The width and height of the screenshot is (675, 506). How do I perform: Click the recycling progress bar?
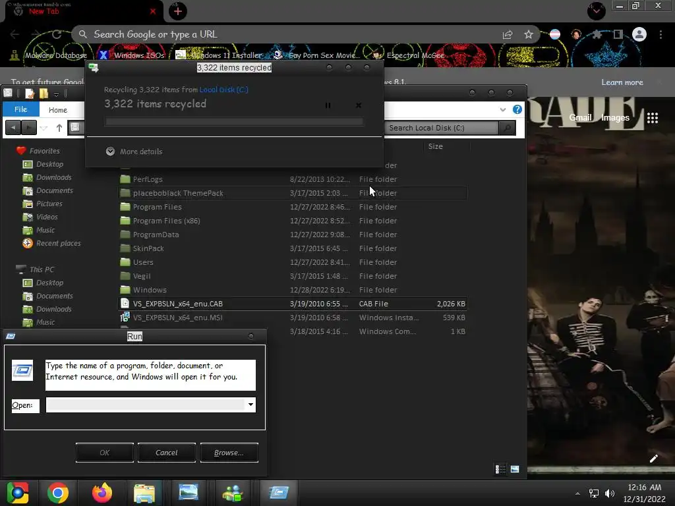pyautogui.click(x=234, y=122)
